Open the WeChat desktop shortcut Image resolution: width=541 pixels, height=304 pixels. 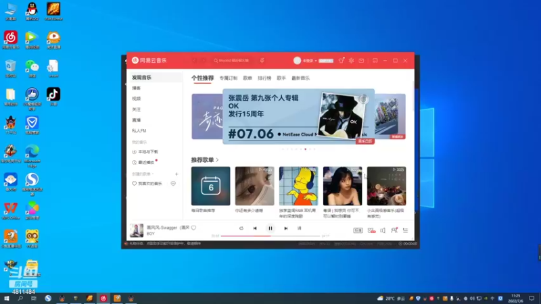click(x=32, y=68)
